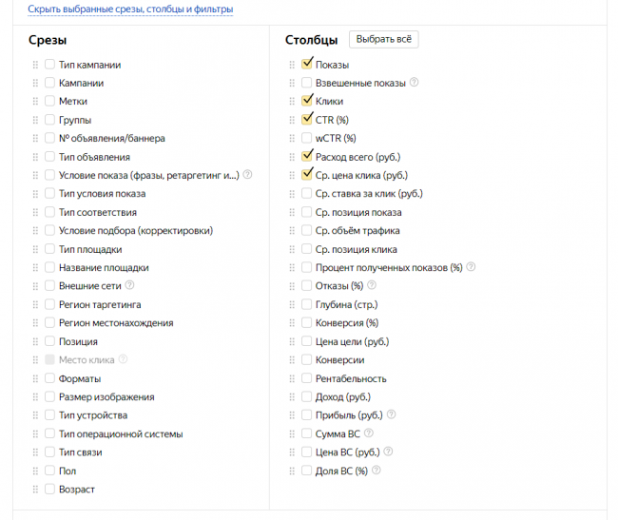
Task: Click help icon beside Прибыль (руб.)
Action: (392, 414)
